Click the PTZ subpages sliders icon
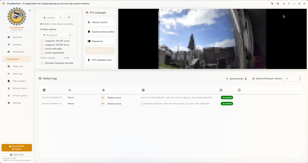308x163 pixels. [x=87, y=13]
